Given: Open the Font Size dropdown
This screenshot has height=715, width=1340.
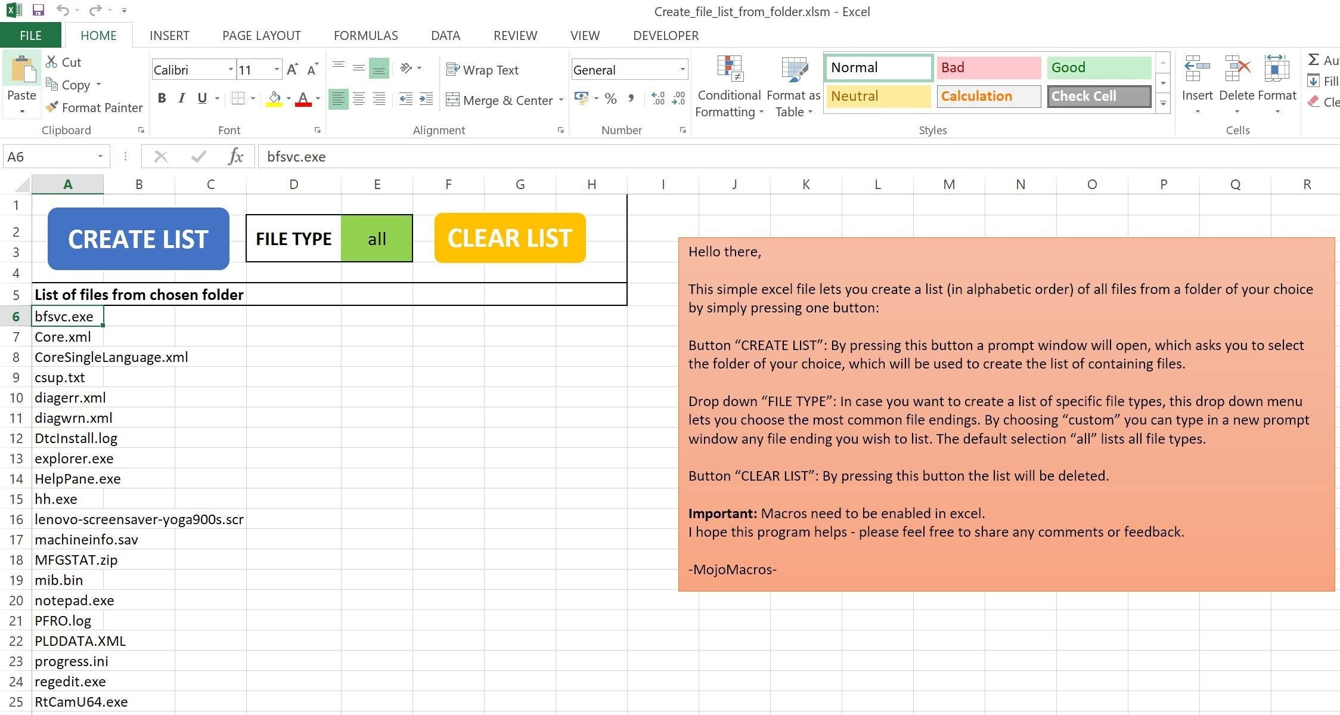Looking at the screenshot, I should [x=276, y=69].
